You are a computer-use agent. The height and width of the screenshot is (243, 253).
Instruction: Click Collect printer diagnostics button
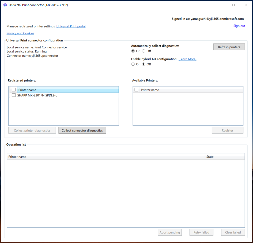click(x=32, y=130)
